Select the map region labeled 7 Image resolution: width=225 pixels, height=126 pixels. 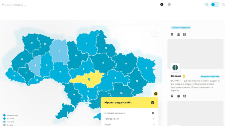[60, 72]
